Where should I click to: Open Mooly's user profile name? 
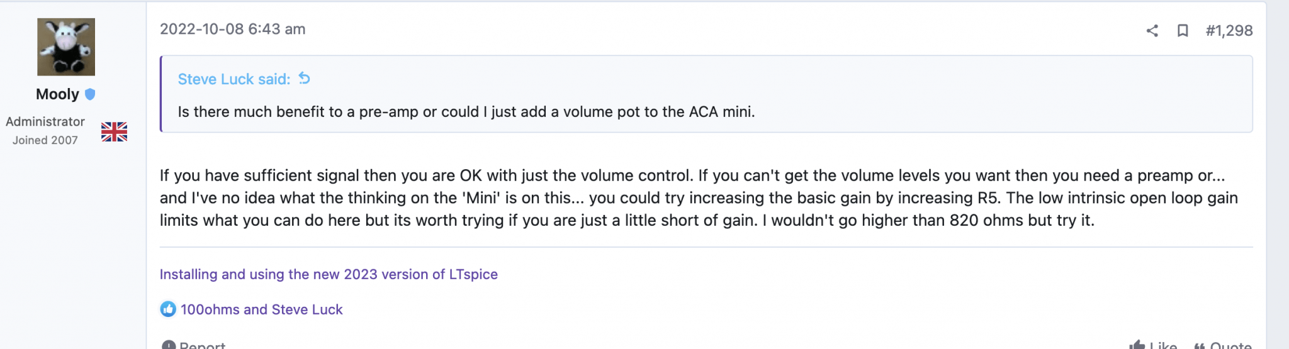point(57,94)
